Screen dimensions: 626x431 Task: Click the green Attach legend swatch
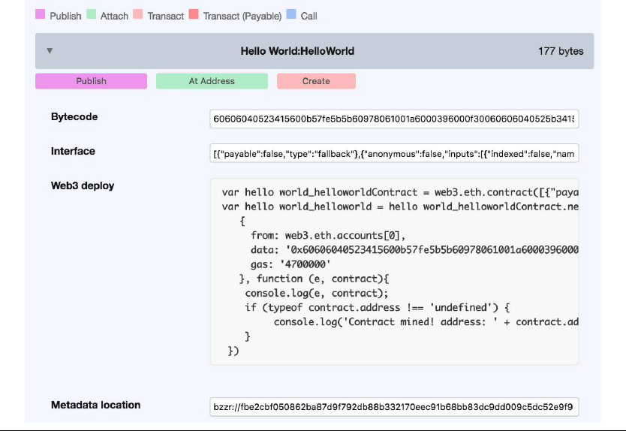coord(92,15)
